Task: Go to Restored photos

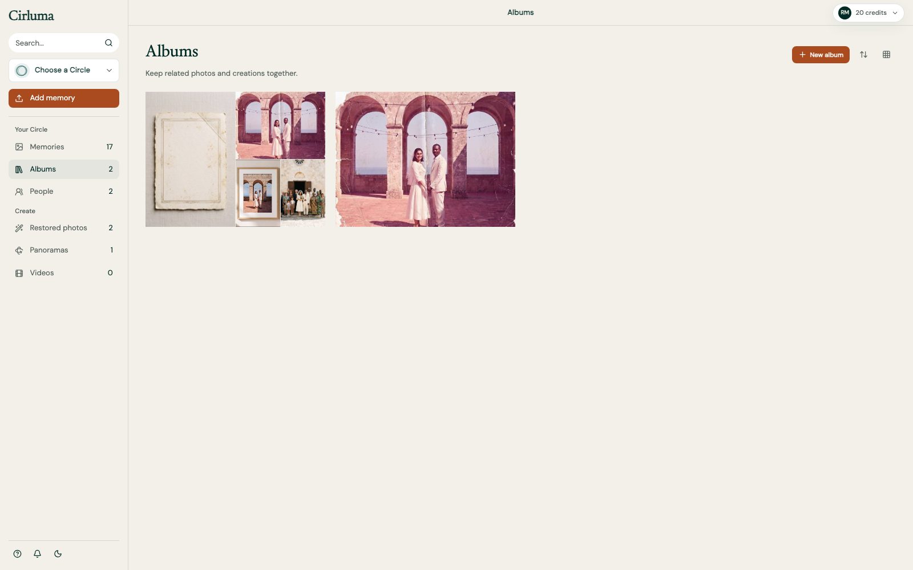Action: point(64,228)
